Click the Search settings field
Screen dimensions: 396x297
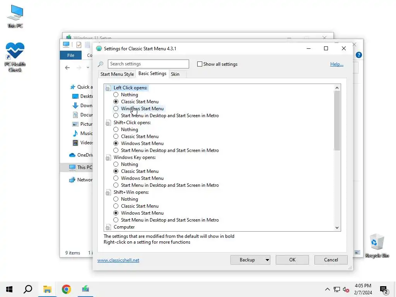[x=148, y=64]
